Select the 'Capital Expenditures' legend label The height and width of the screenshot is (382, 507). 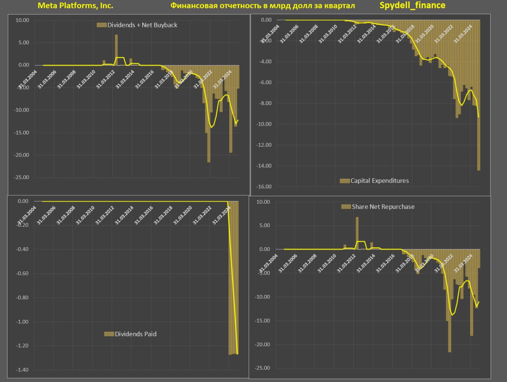379,181
